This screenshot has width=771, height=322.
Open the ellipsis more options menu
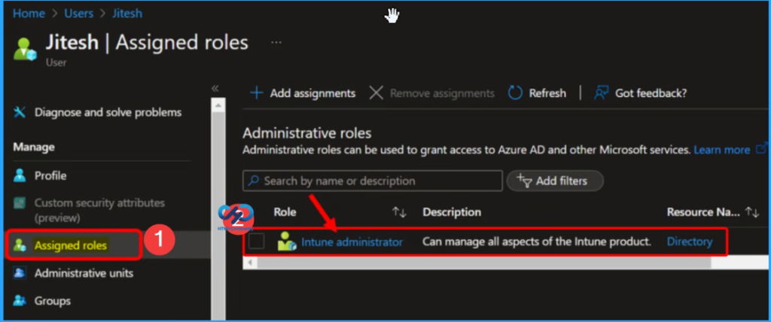tap(276, 43)
